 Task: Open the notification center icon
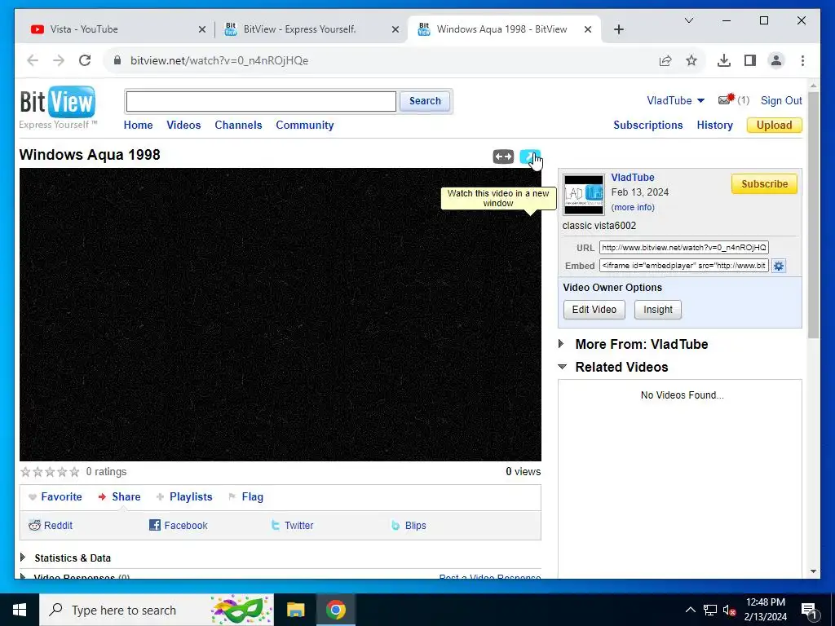[809, 610]
